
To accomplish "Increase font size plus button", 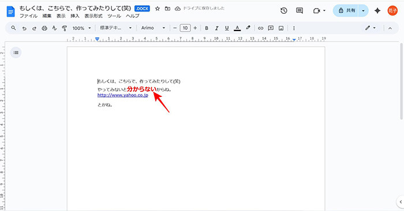I will 195,28.
